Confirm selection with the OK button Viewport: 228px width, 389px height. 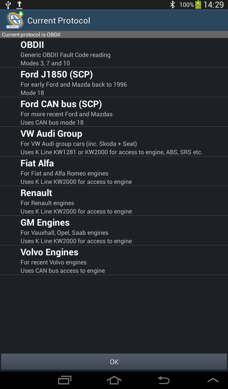(x=114, y=362)
